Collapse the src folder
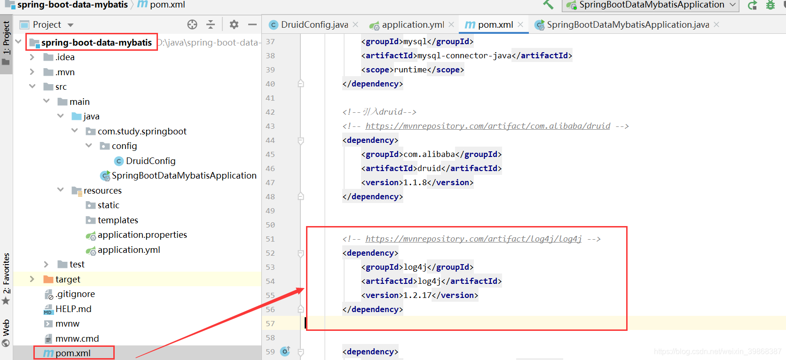The width and height of the screenshot is (786, 360). tap(32, 86)
